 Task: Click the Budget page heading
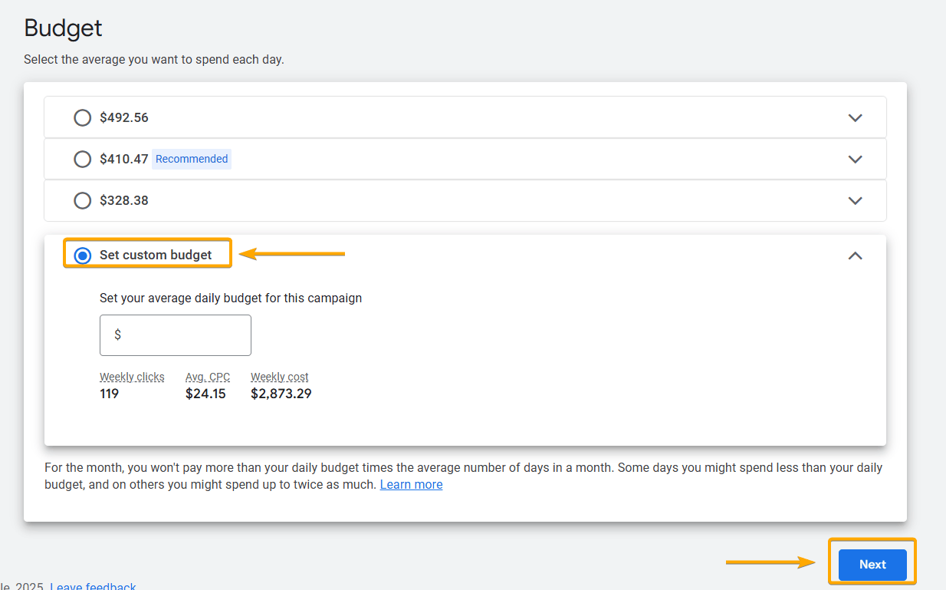click(x=63, y=28)
